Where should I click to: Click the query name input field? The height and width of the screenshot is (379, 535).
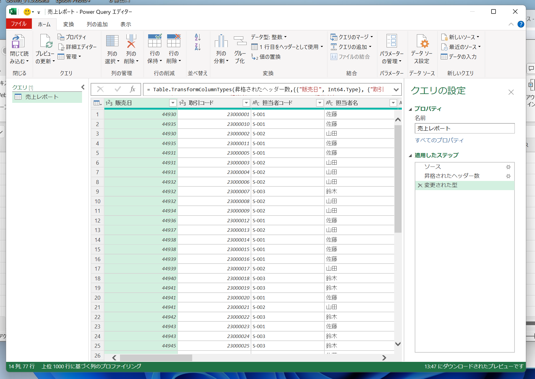[465, 128]
